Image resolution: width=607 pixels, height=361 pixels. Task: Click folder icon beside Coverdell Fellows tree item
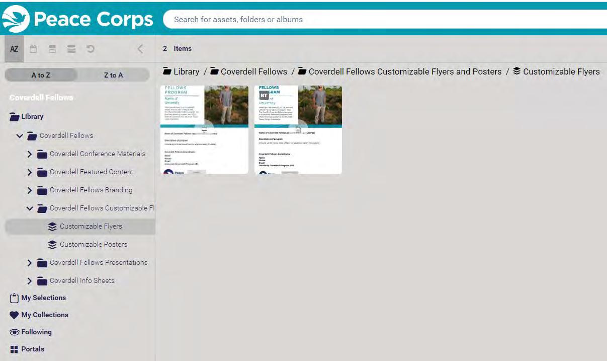click(32, 136)
